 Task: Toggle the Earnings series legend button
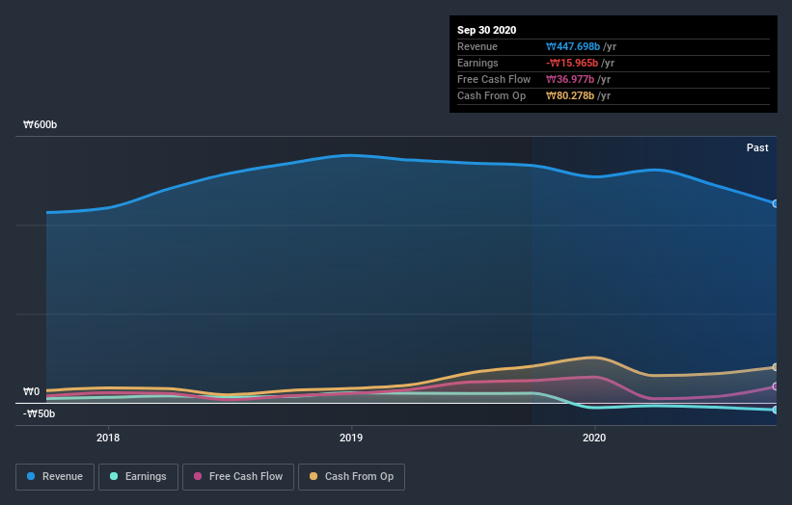[x=138, y=477]
